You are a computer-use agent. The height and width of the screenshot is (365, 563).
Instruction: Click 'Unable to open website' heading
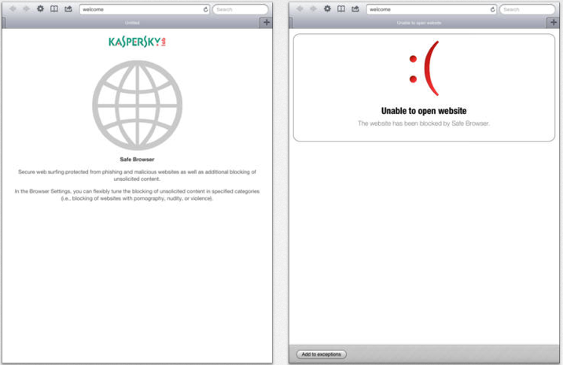424,111
